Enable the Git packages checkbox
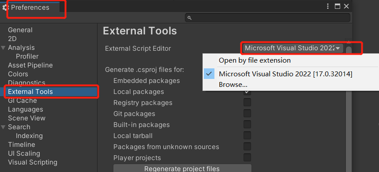The height and width of the screenshot is (172, 379). [x=247, y=113]
